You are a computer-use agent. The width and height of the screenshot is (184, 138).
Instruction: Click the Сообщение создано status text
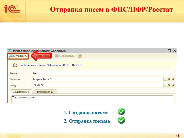pos(51,65)
